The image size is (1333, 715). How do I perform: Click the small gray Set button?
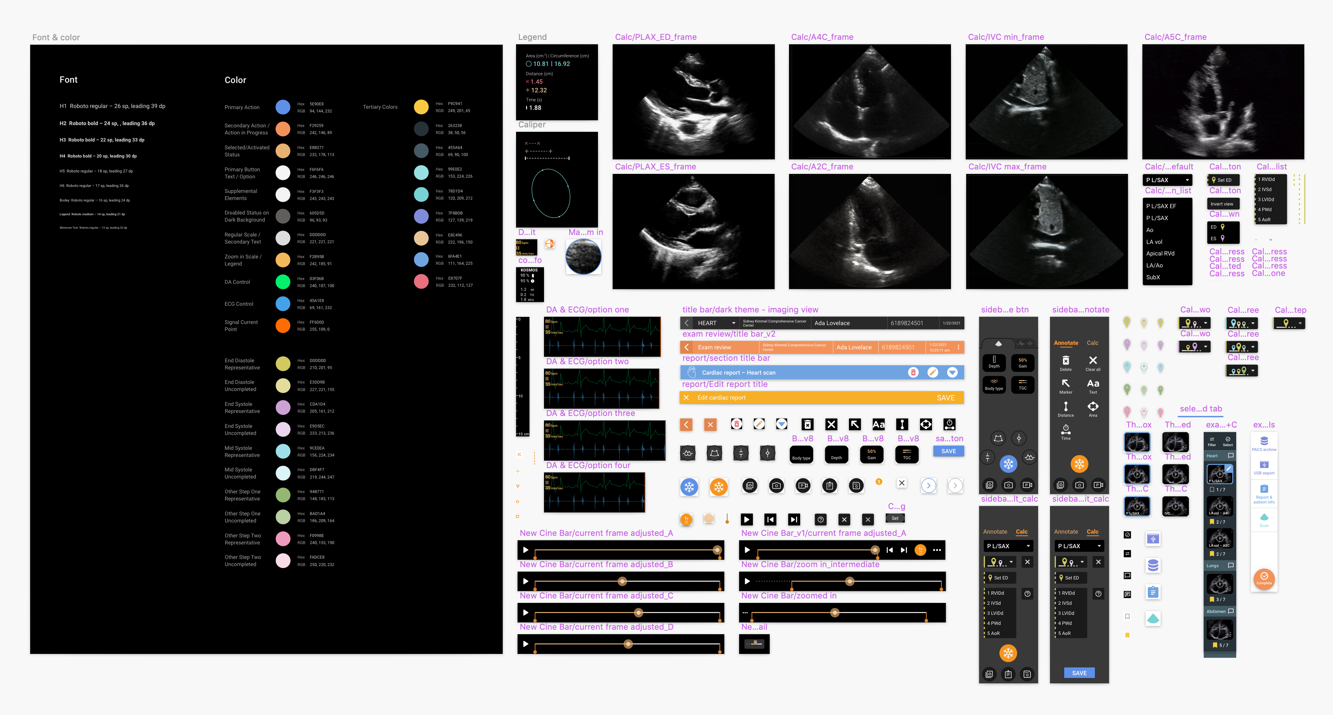pos(895,518)
